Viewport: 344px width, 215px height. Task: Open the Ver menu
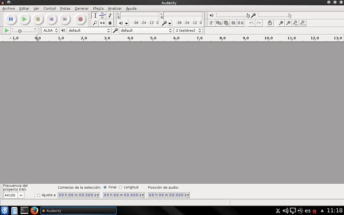pos(36,8)
